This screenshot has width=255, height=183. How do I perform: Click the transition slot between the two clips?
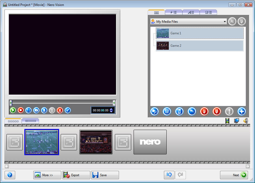[69, 142]
